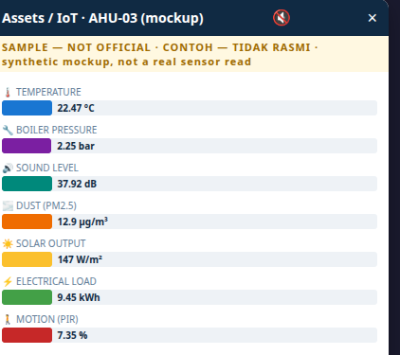
Task: Click the ELECTRICAL LOAD label
Action: [x=56, y=281]
